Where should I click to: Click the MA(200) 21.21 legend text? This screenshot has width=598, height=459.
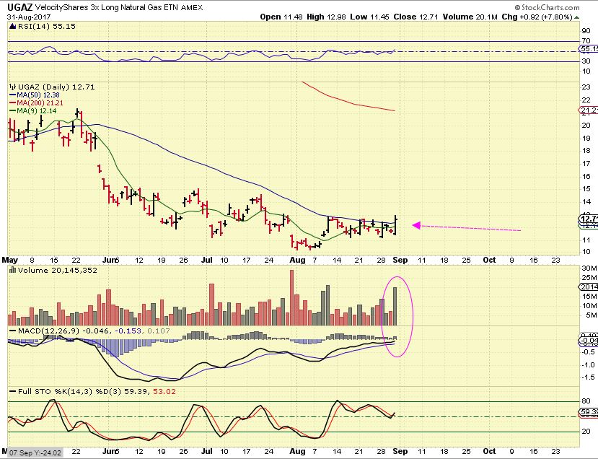(40, 103)
